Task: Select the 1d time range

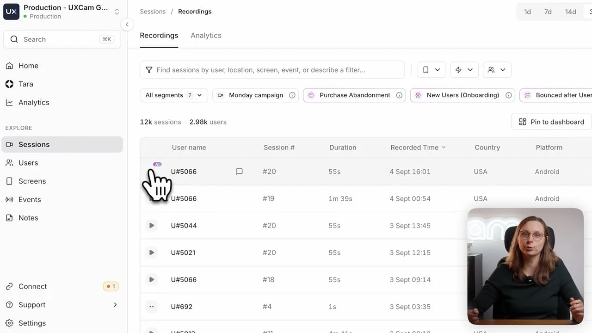Action: point(527,12)
